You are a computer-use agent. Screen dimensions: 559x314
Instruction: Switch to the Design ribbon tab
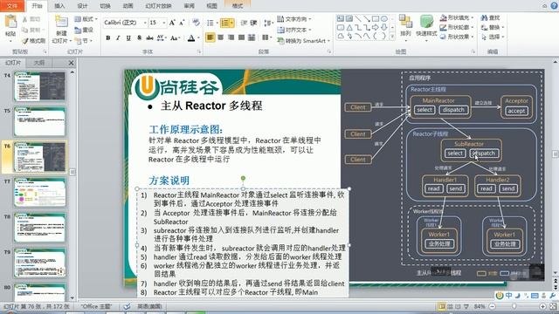point(82,6)
